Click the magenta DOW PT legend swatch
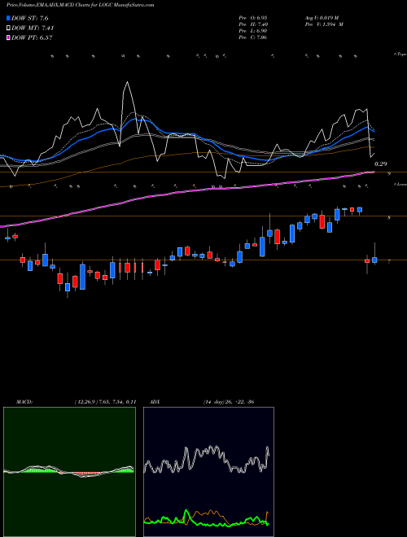Viewport: 407px width, 537px height. 9,38
